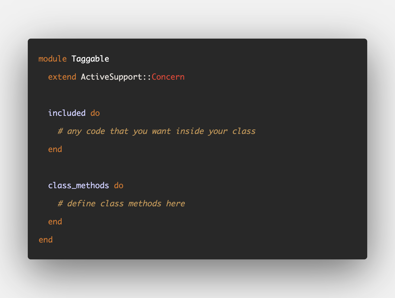395x298 pixels.
Task: Click the 'end' closing the included block
Action: (x=55, y=149)
